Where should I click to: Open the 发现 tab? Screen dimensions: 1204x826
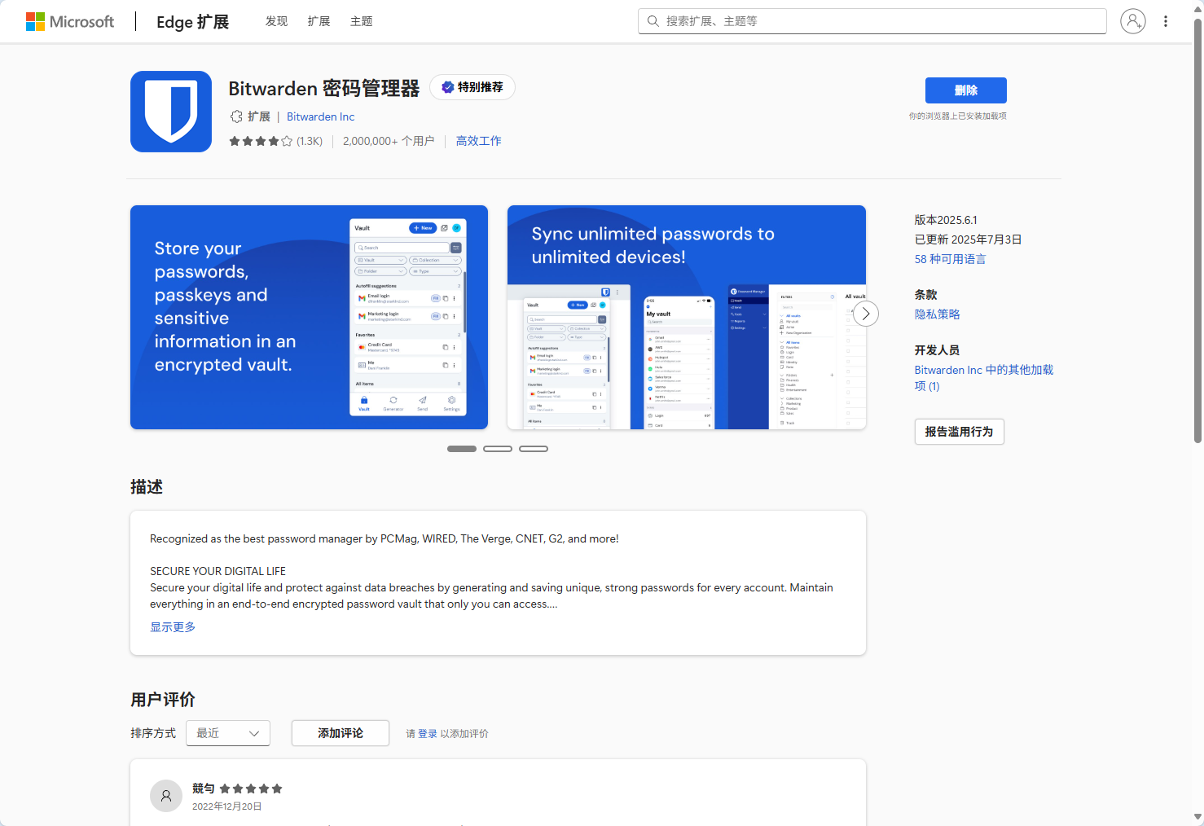click(276, 21)
